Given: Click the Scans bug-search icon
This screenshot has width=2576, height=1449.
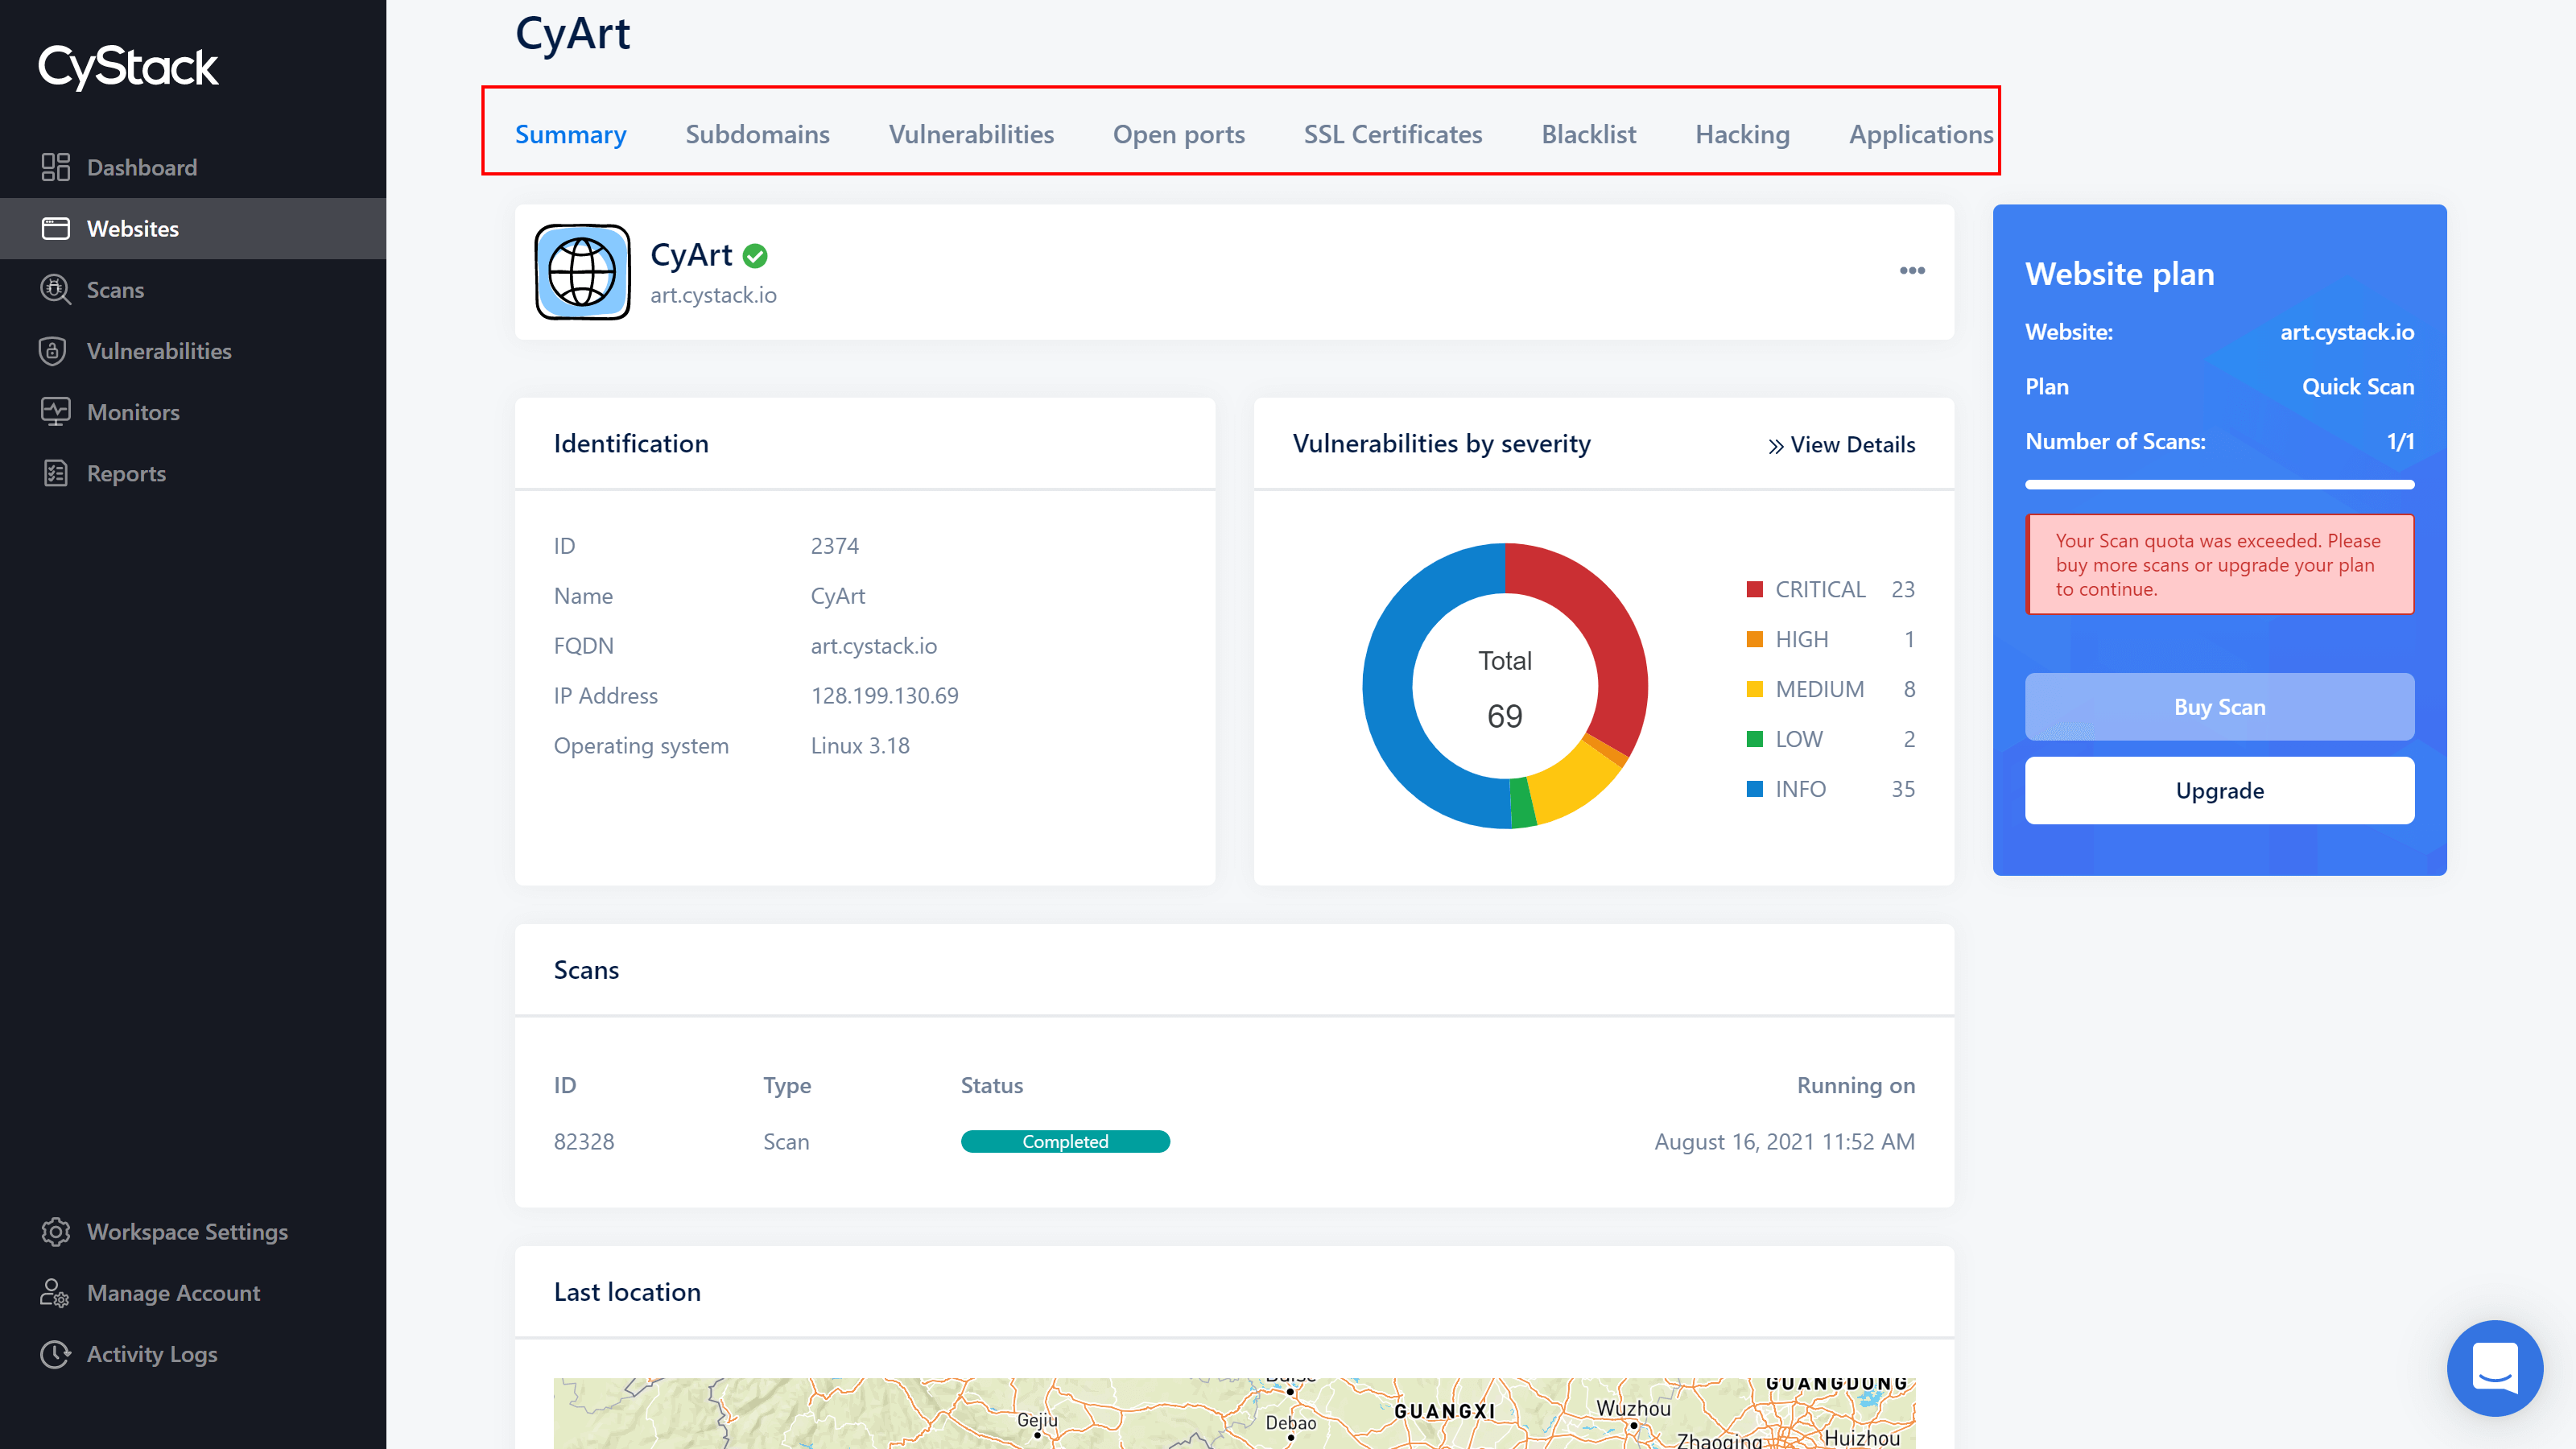Looking at the screenshot, I should point(55,289).
